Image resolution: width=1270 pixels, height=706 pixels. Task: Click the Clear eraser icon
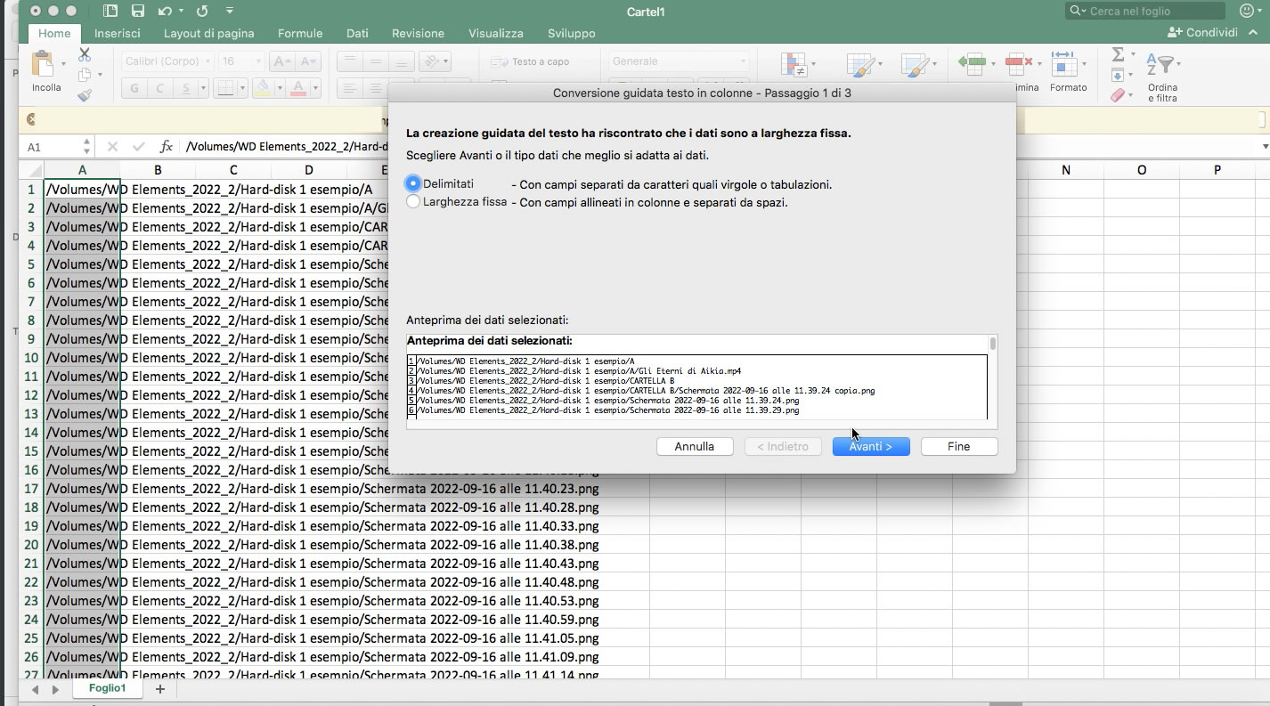tap(1118, 95)
